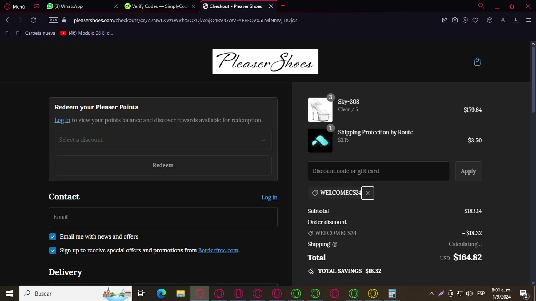Open the Windows Start menu
The image size is (536, 301).
click(9, 294)
